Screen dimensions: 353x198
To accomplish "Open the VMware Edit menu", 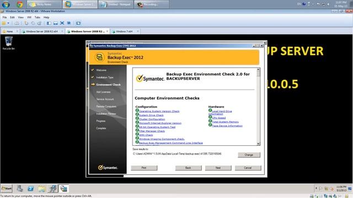I will 12,17.
